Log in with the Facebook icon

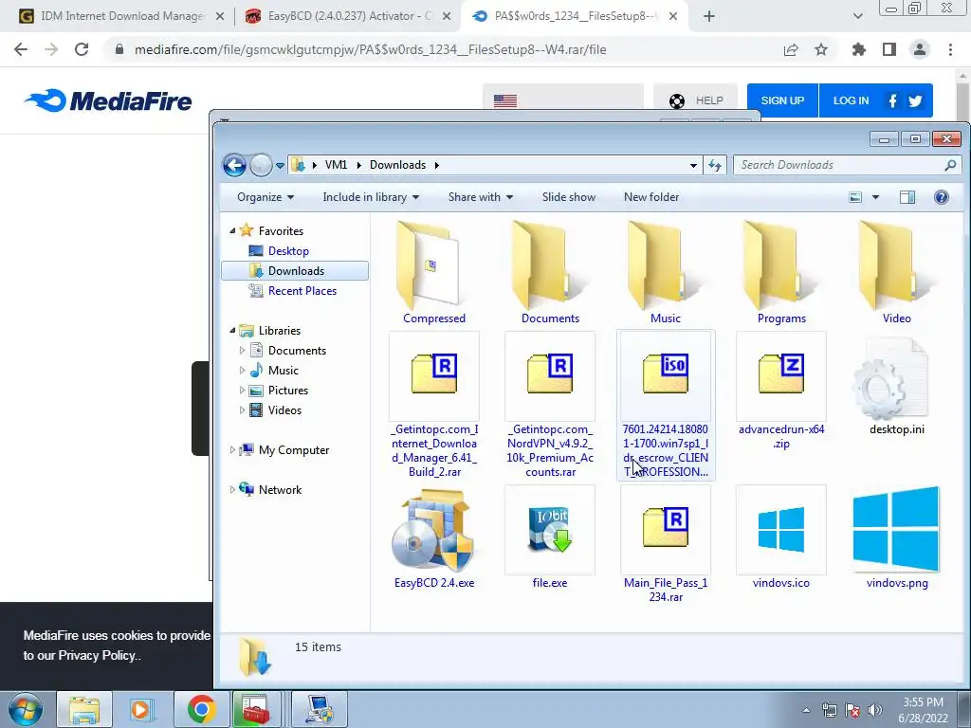pos(892,100)
